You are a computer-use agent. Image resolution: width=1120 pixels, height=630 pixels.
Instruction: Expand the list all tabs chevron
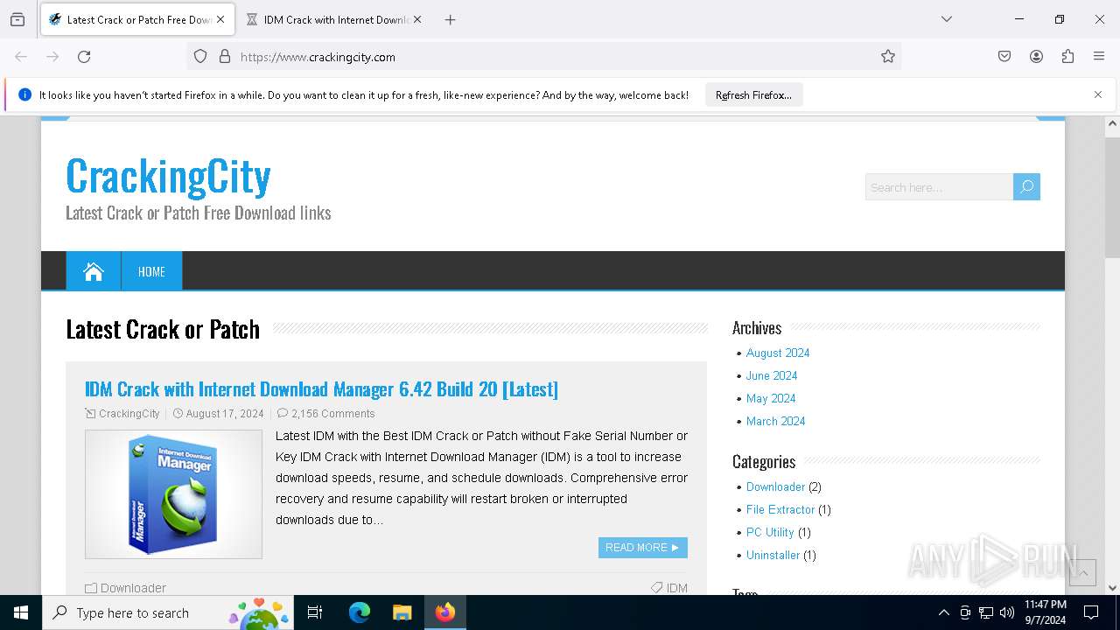click(947, 19)
